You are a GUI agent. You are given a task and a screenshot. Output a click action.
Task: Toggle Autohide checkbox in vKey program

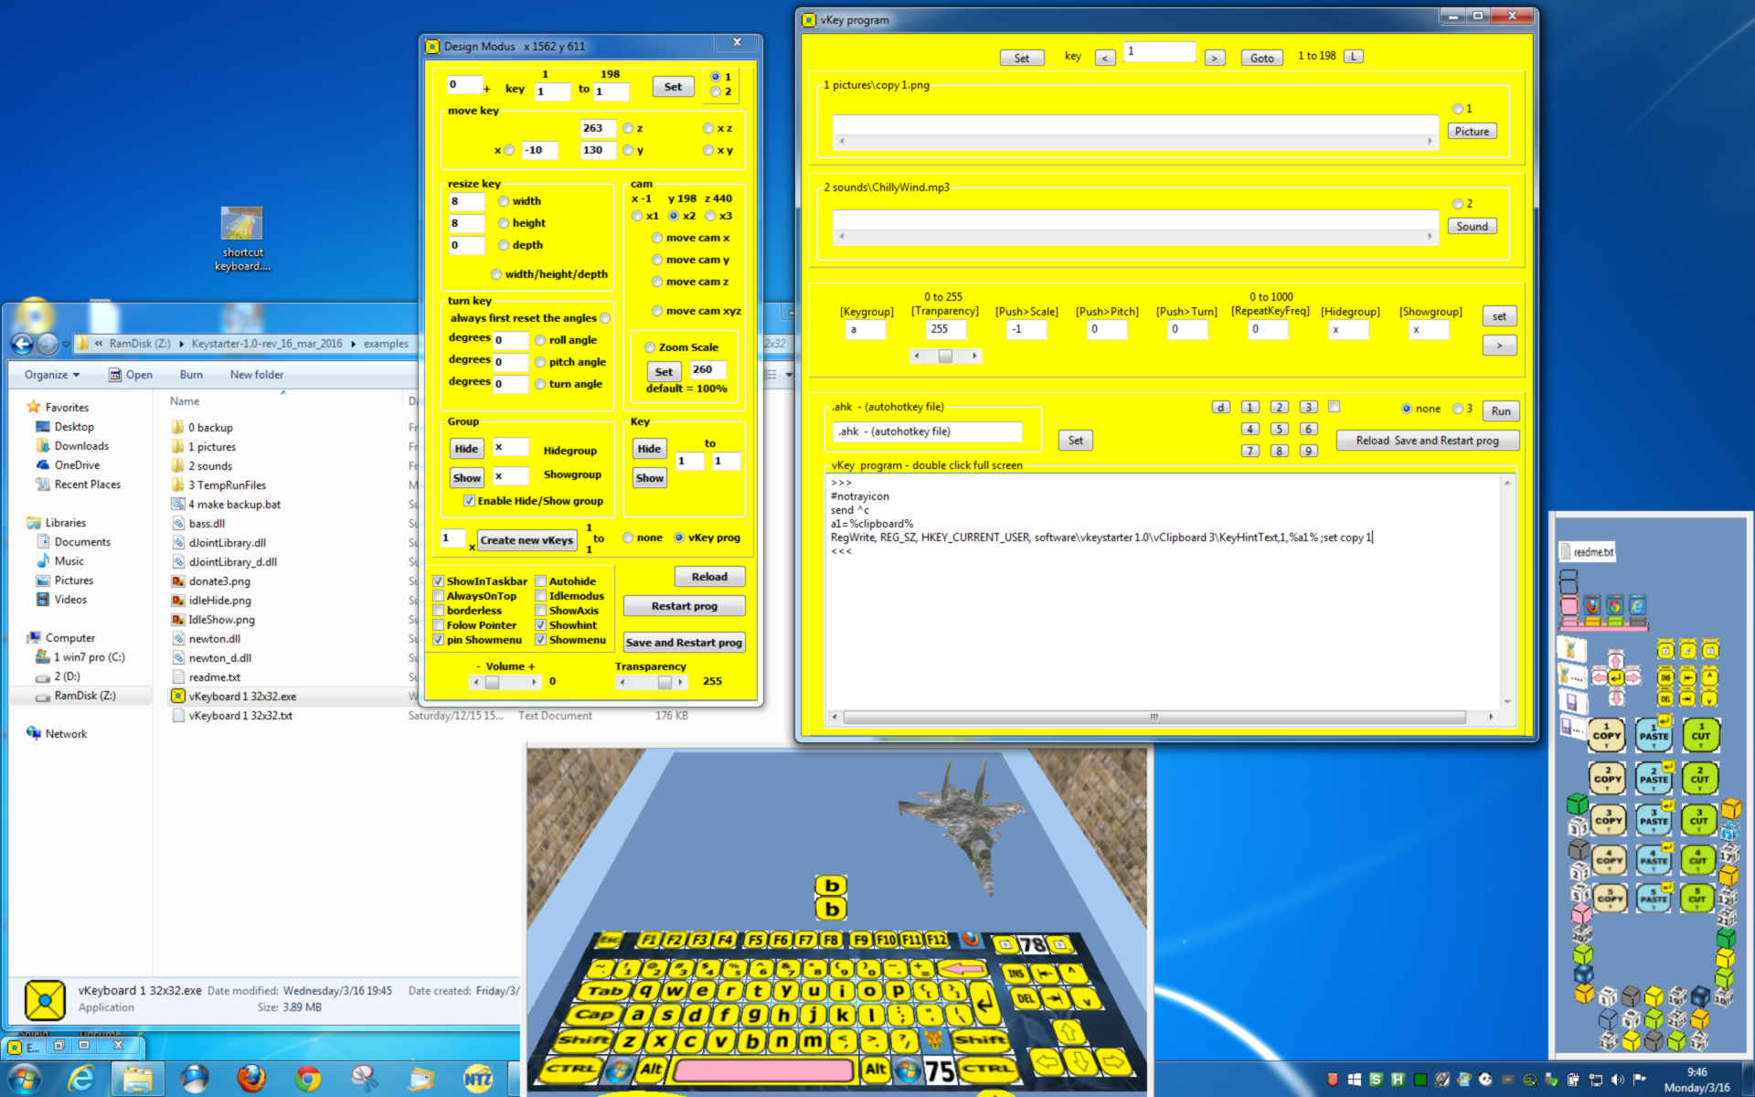coord(539,580)
